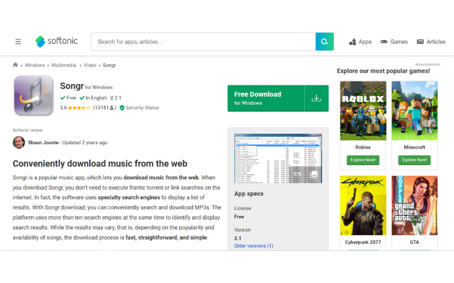The image size is (454, 283).
Task: Open the Games menu
Action: (x=394, y=41)
